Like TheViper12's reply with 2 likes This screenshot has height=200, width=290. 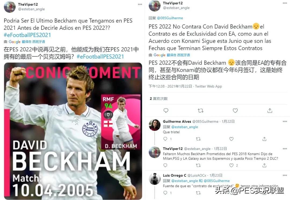pyautogui.click(x=231, y=165)
